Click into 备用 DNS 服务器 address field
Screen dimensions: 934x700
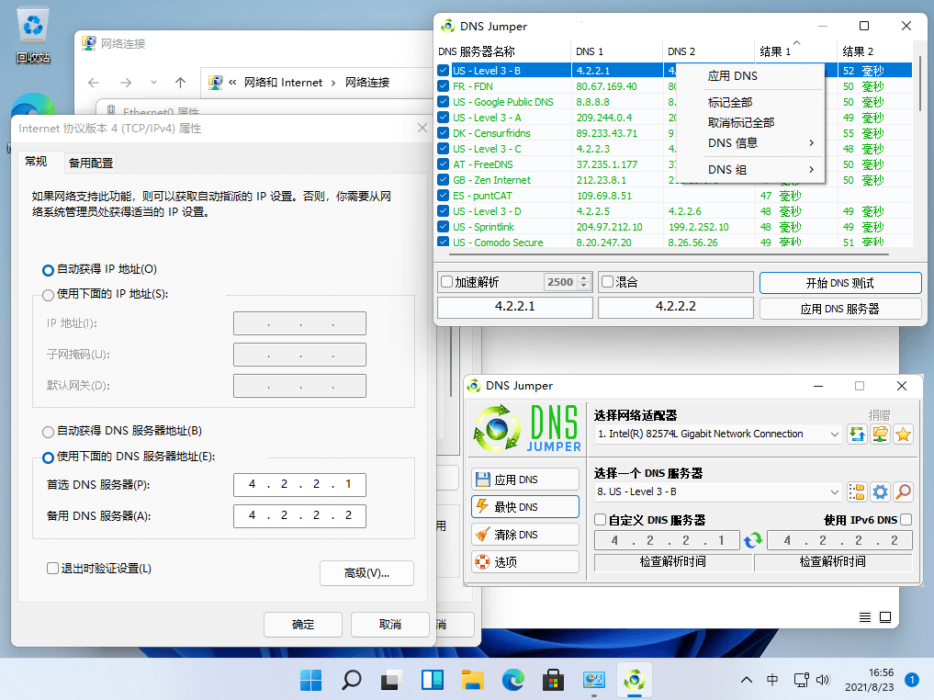pos(299,516)
